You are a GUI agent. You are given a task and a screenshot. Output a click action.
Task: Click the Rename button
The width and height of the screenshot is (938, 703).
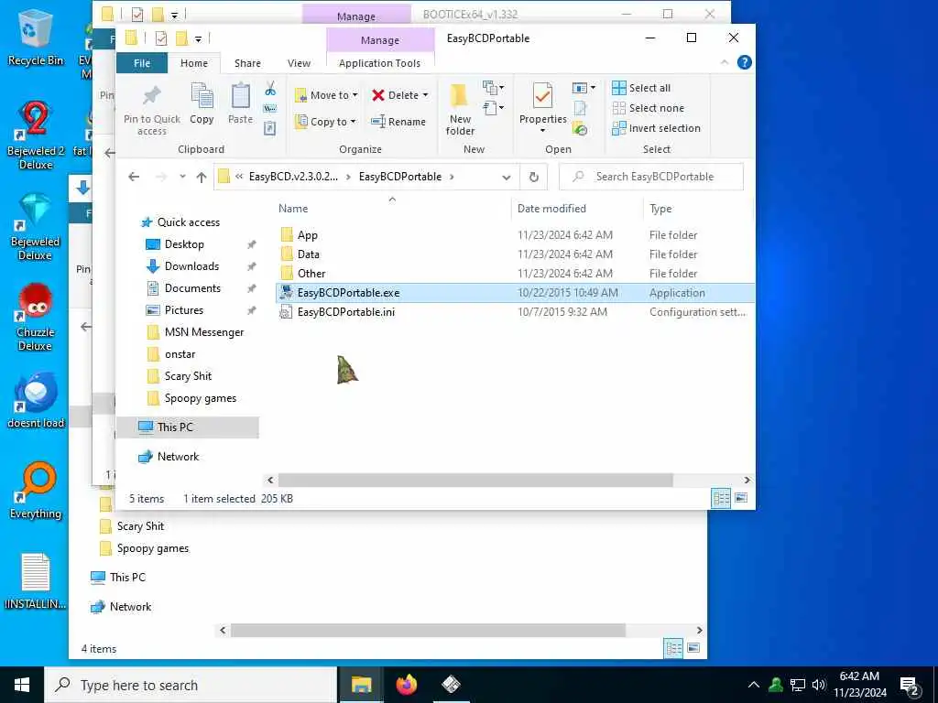(x=398, y=122)
